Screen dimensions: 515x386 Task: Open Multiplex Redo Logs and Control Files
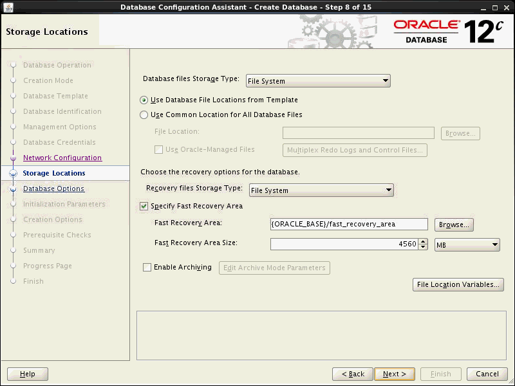point(355,151)
